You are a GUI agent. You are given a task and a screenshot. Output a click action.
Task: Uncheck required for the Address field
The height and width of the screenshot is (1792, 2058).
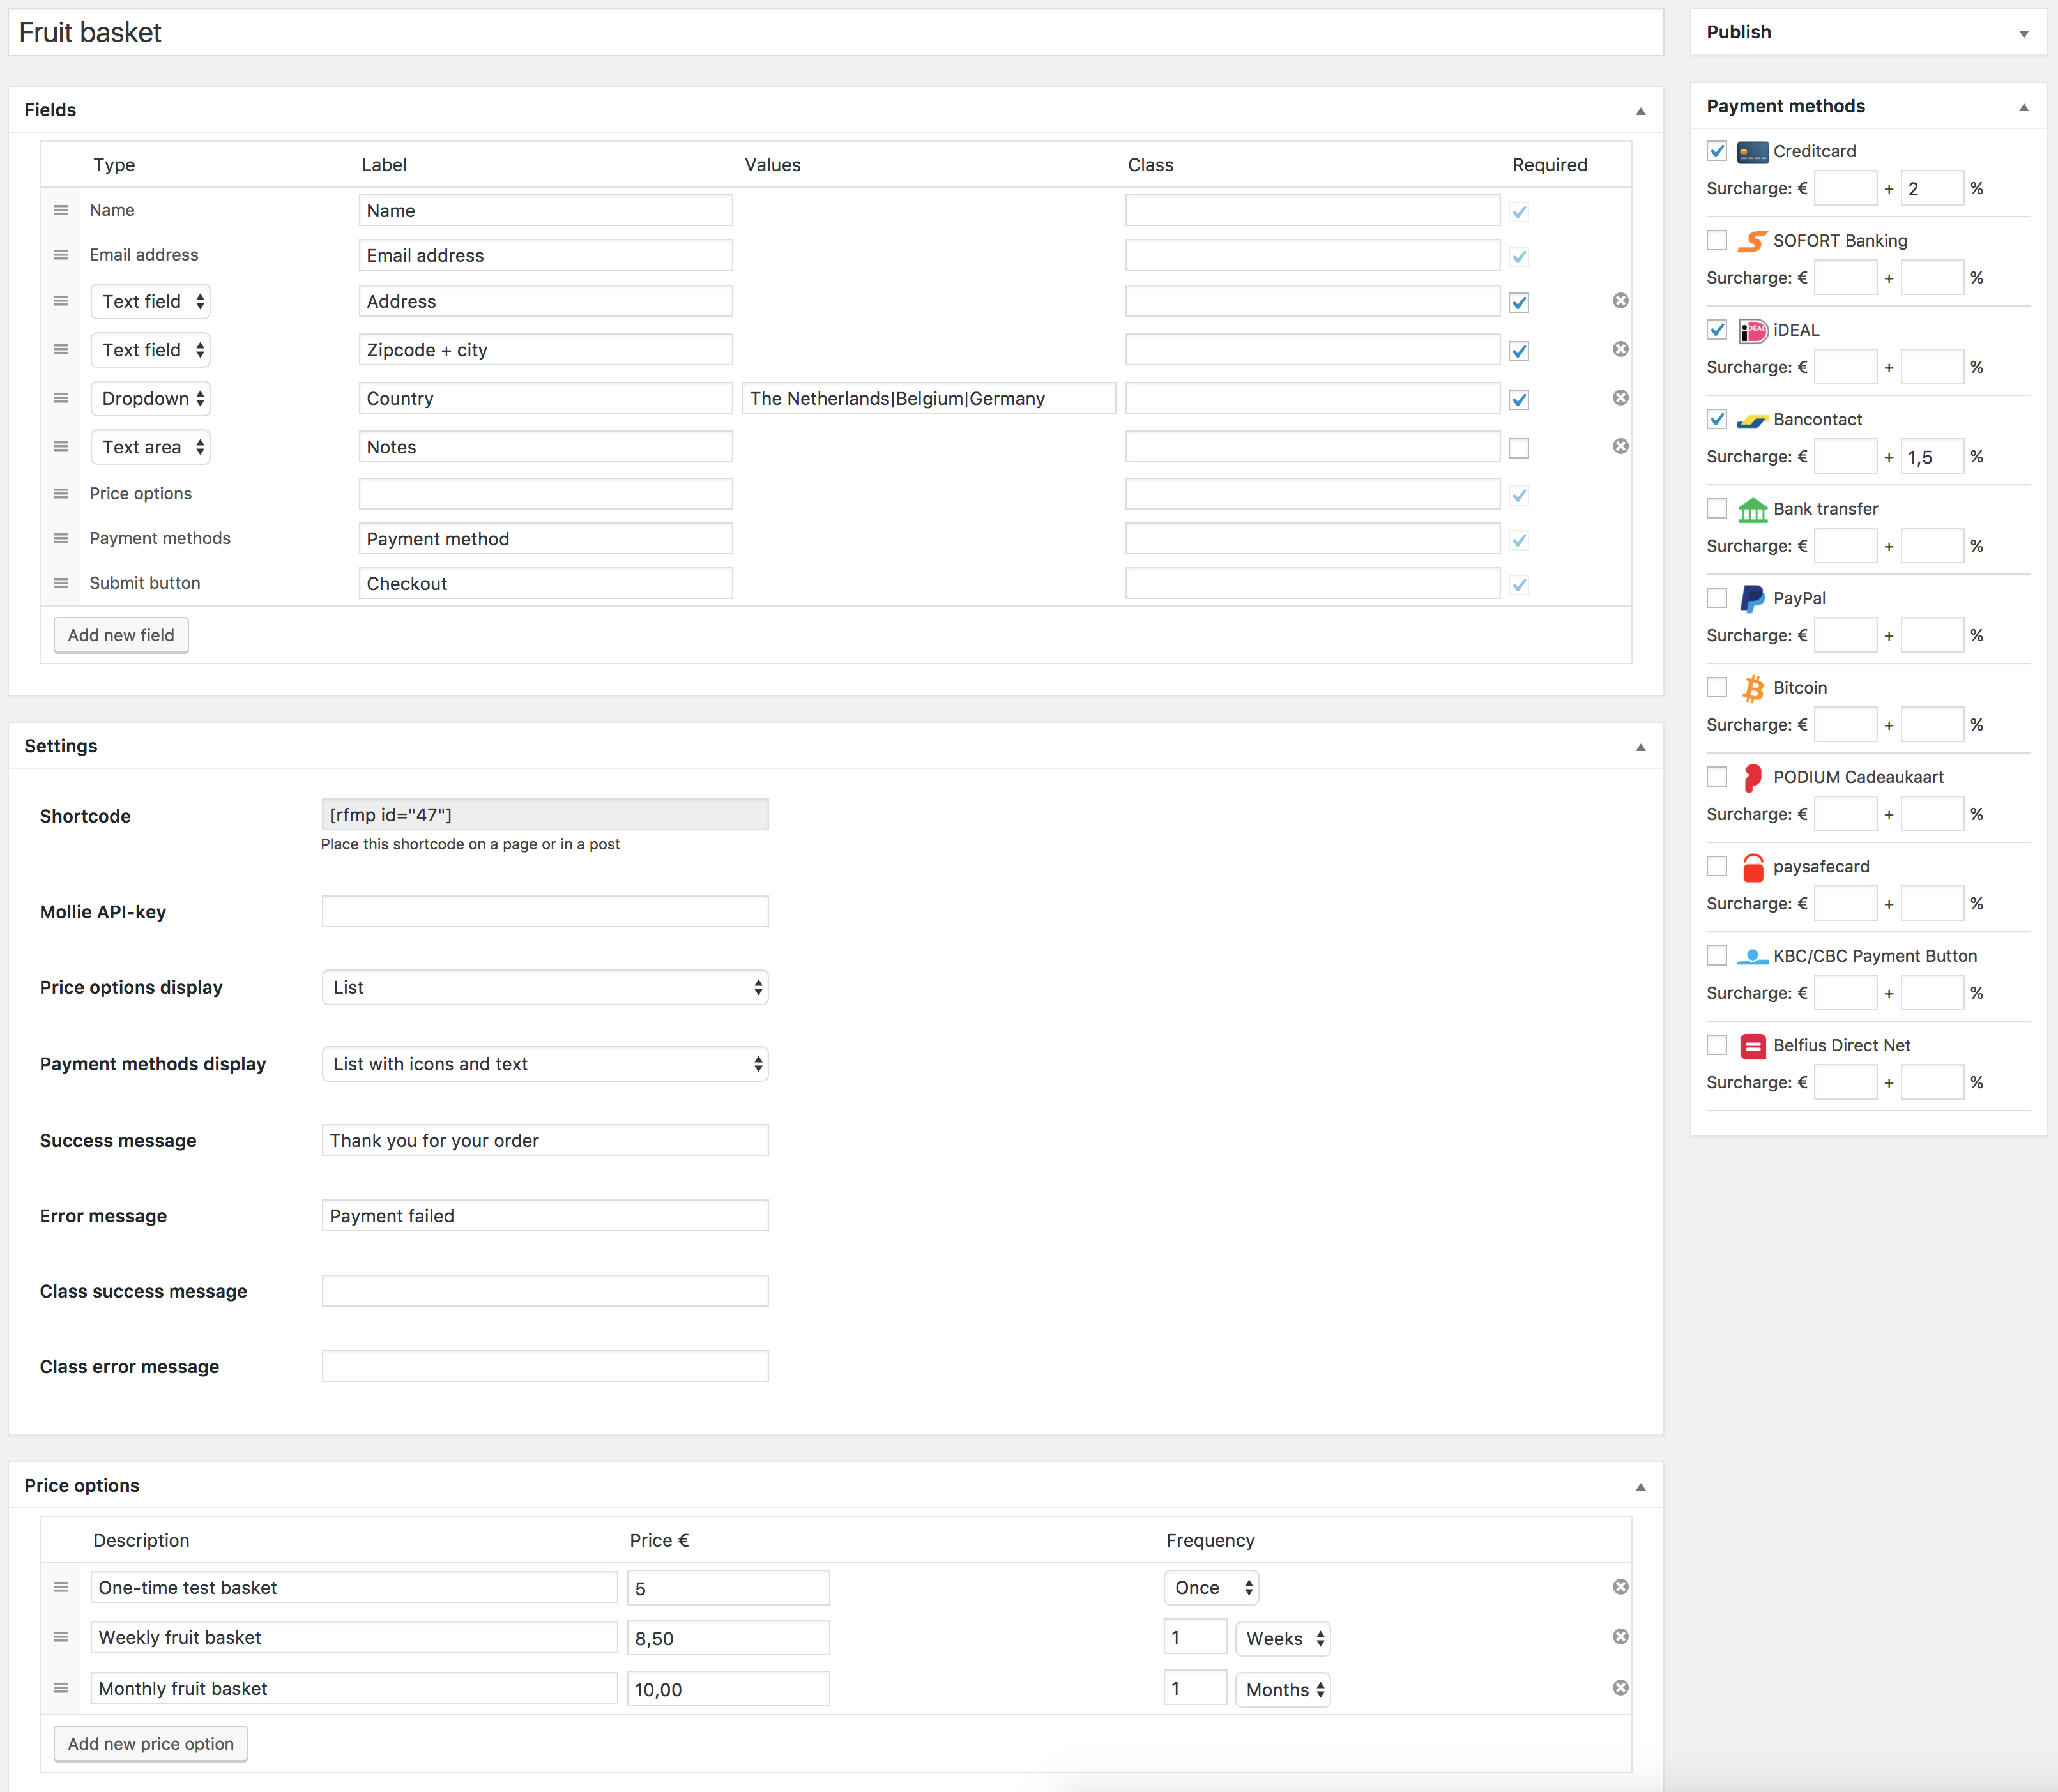point(1519,302)
